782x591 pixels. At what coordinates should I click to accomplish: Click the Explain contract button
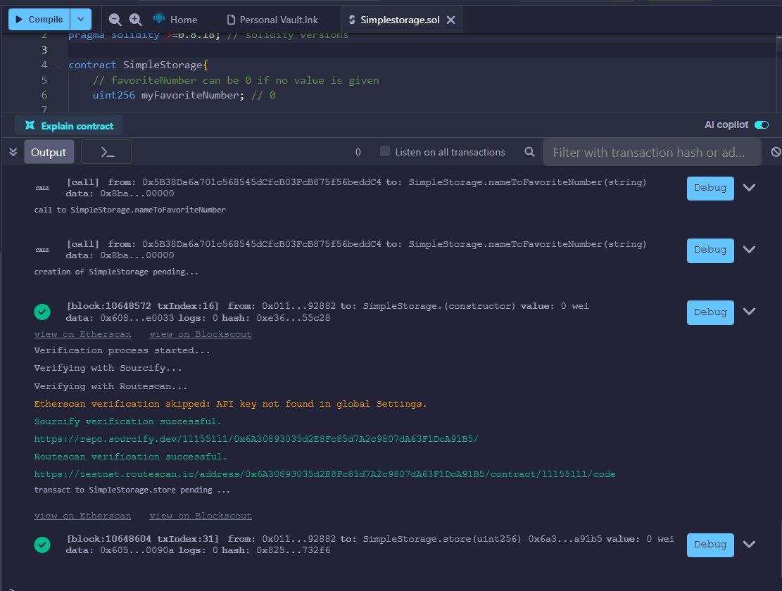(x=69, y=125)
